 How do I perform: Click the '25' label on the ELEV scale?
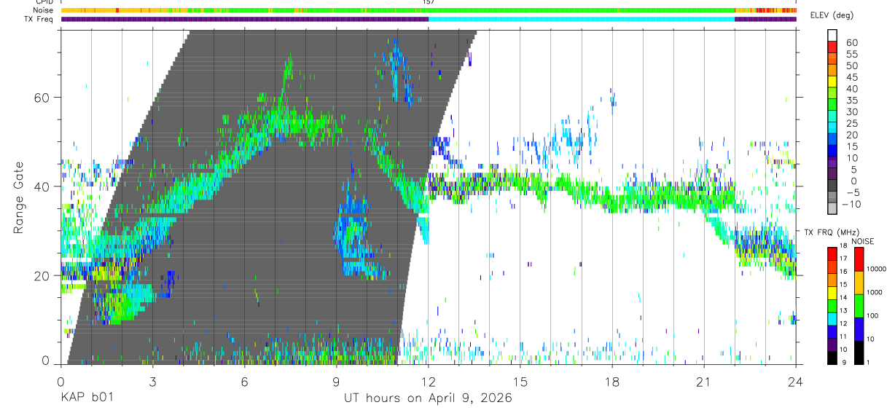pyautogui.click(x=851, y=124)
